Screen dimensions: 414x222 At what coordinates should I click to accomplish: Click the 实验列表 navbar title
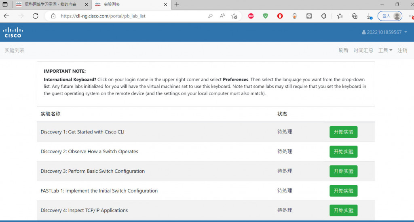click(x=15, y=51)
